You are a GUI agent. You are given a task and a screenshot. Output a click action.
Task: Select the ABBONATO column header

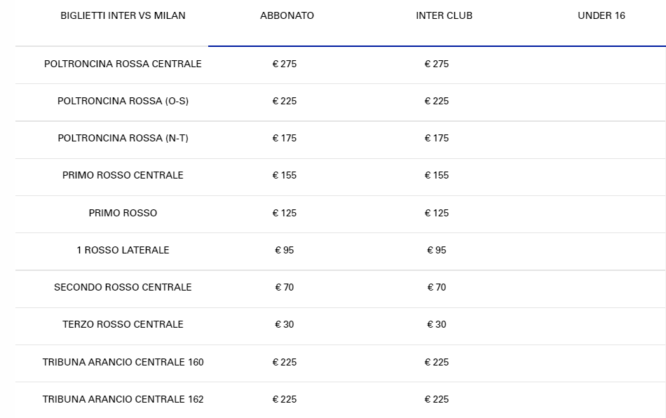click(x=287, y=15)
